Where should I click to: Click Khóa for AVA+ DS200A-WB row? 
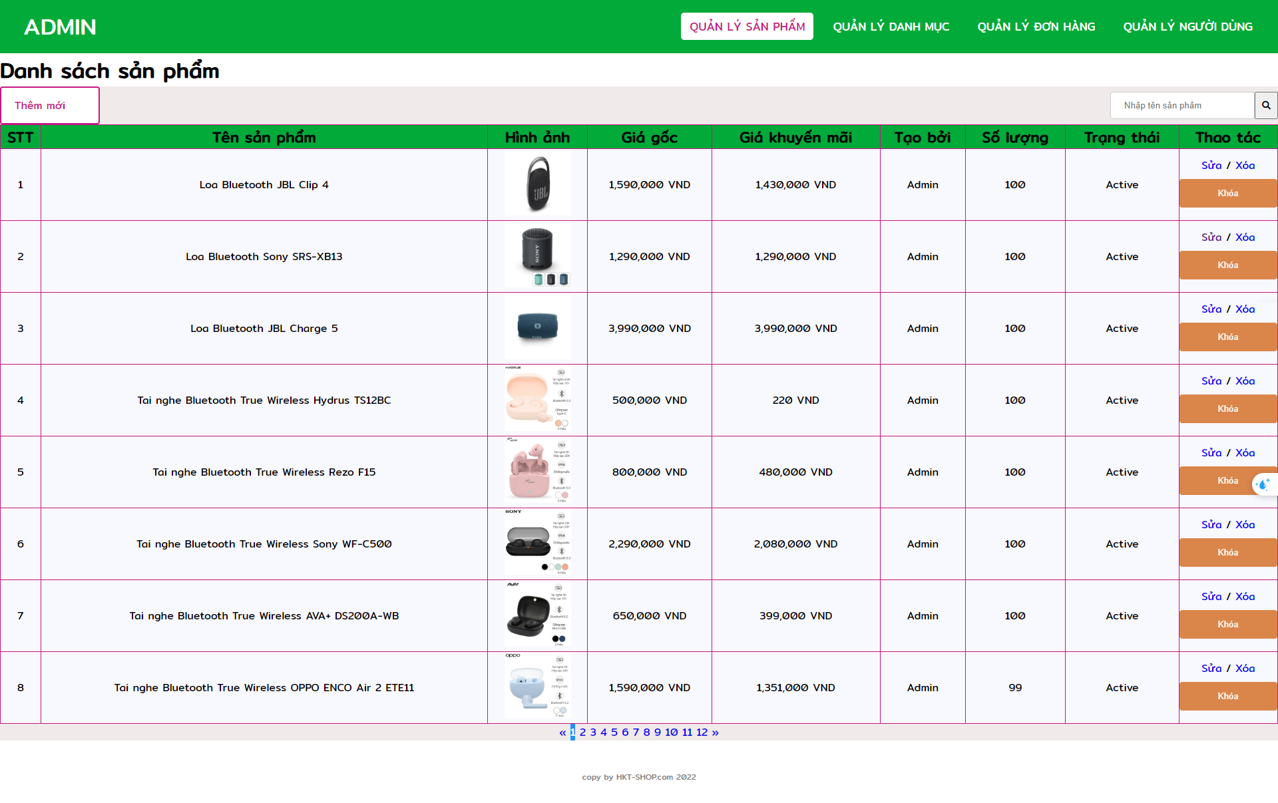[1228, 624]
